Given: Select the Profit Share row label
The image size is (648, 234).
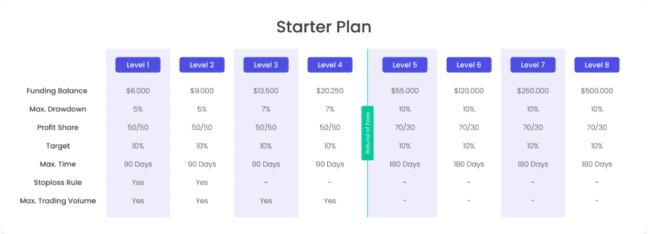Looking at the screenshot, I should (58, 128).
